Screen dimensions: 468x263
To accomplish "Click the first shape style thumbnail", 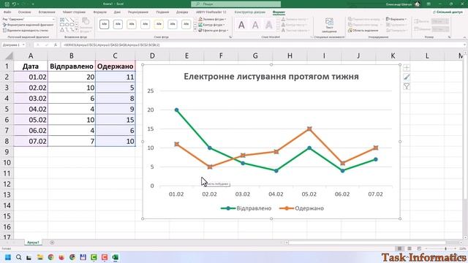I will pos(104,24).
